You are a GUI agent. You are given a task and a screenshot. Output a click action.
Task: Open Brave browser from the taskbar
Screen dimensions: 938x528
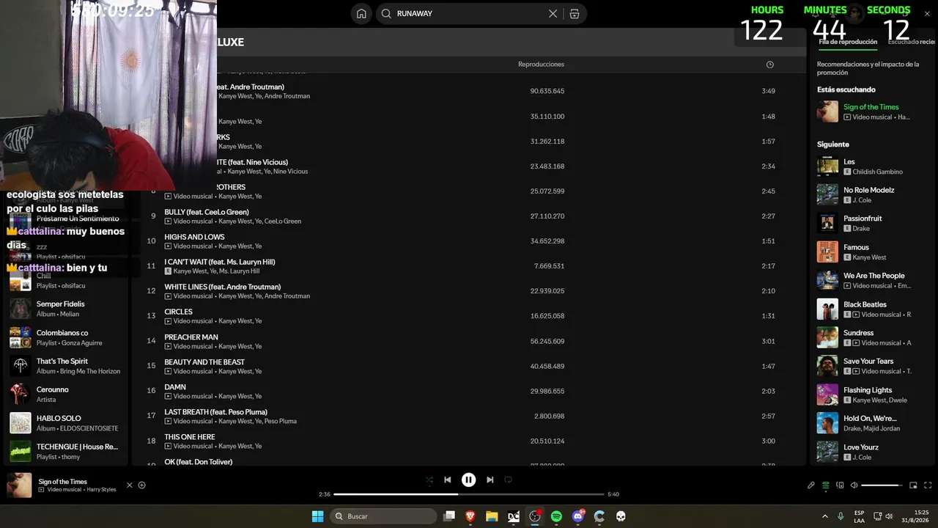[470, 516]
